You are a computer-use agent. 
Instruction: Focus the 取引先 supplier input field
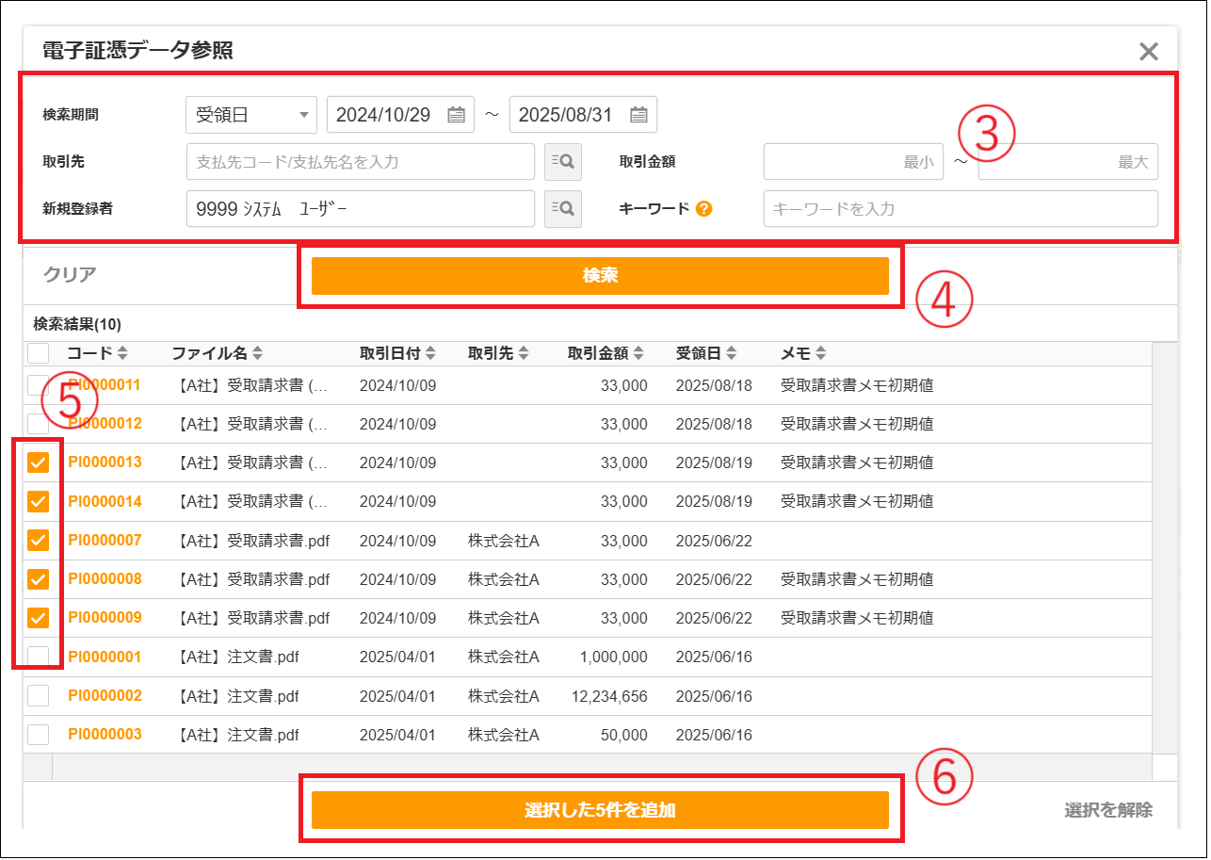[x=361, y=162]
